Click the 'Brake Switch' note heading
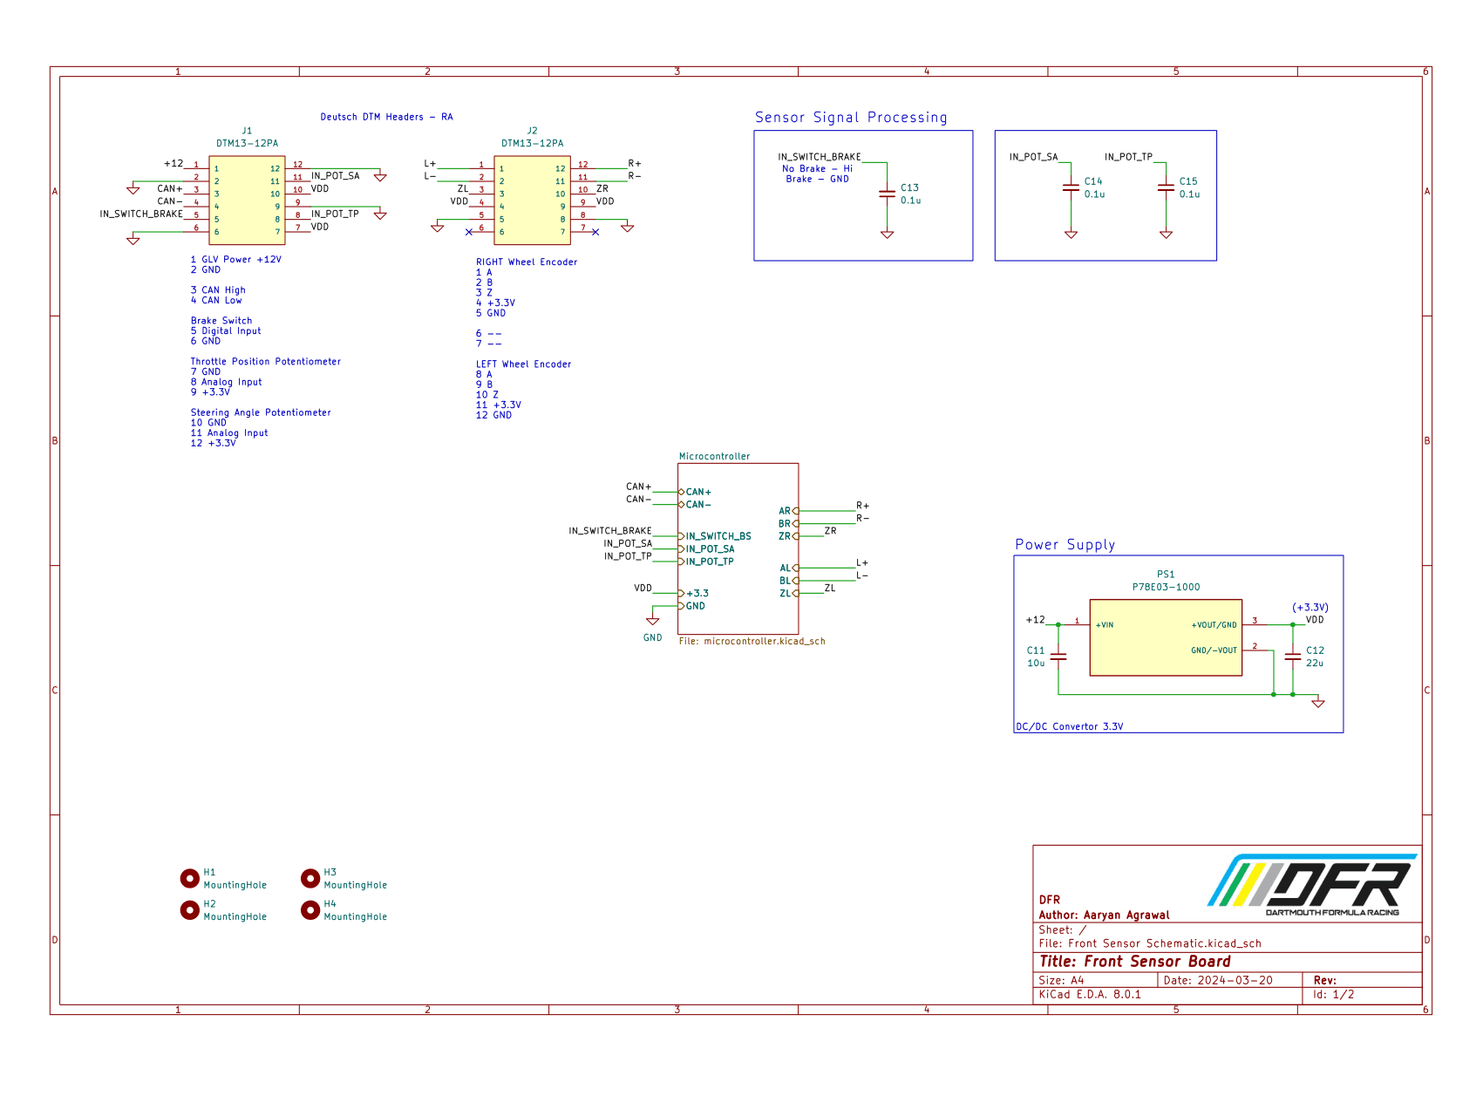Screen dimensions: 1483x1096 [x=221, y=321]
